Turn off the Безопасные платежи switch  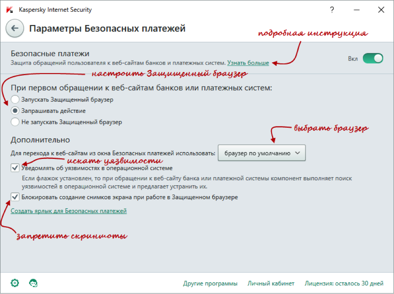coord(373,58)
